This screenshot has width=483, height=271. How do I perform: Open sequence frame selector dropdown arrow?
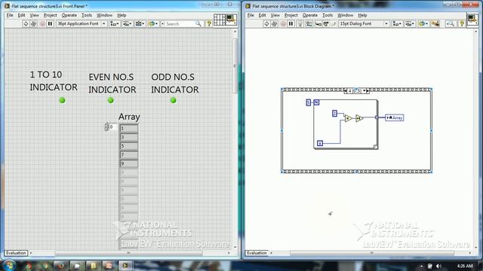tap(365, 91)
